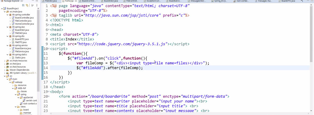Select the src/test/resources folder
This screenshot has width=314, height=115.
pos(18,67)
